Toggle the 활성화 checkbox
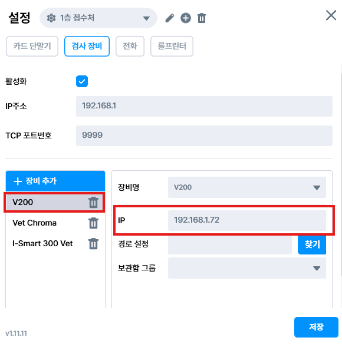The image size is (342, 344). coord(82,81)
